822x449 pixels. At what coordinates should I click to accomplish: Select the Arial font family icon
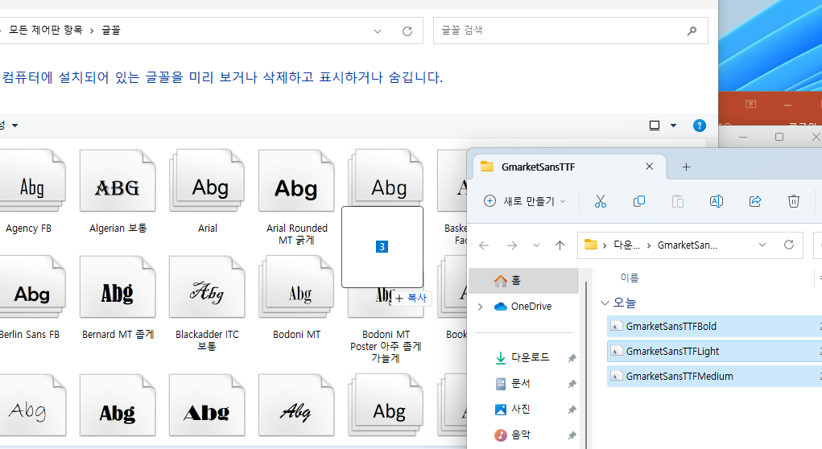[207, 181]
